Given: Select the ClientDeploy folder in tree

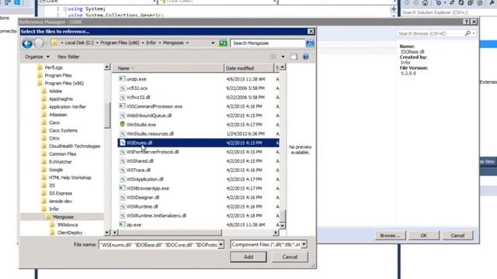Looking at the screenshot, I should (70, 232).
